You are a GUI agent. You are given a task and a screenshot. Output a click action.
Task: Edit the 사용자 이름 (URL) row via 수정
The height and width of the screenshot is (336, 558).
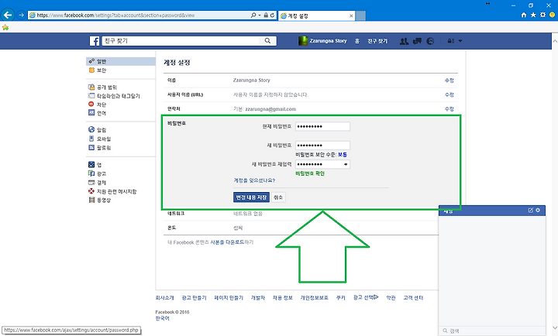pyautogui.click(x=449, y=94)
